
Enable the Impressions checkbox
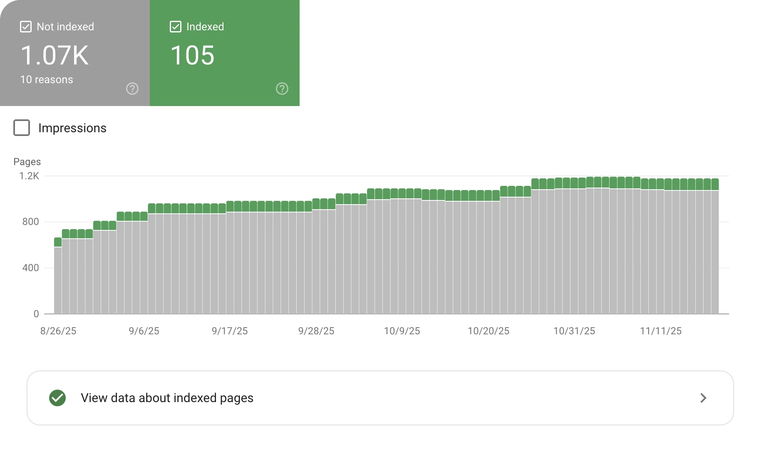tap(22, 128)
